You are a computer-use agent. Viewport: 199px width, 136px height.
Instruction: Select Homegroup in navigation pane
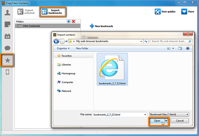click(x=66, y=73)
